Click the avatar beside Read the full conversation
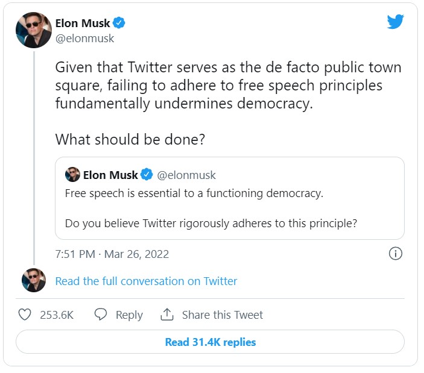This screenshot has height=373, width=424. tap(33, 281)
